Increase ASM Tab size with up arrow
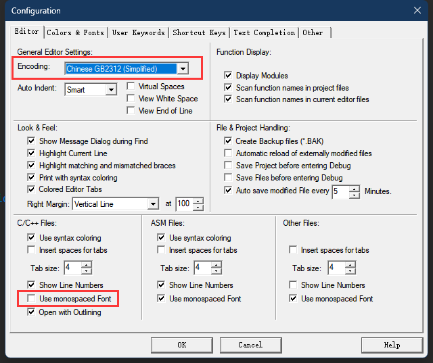The width and height of the screenshot is (433, 363). (216, 264)
